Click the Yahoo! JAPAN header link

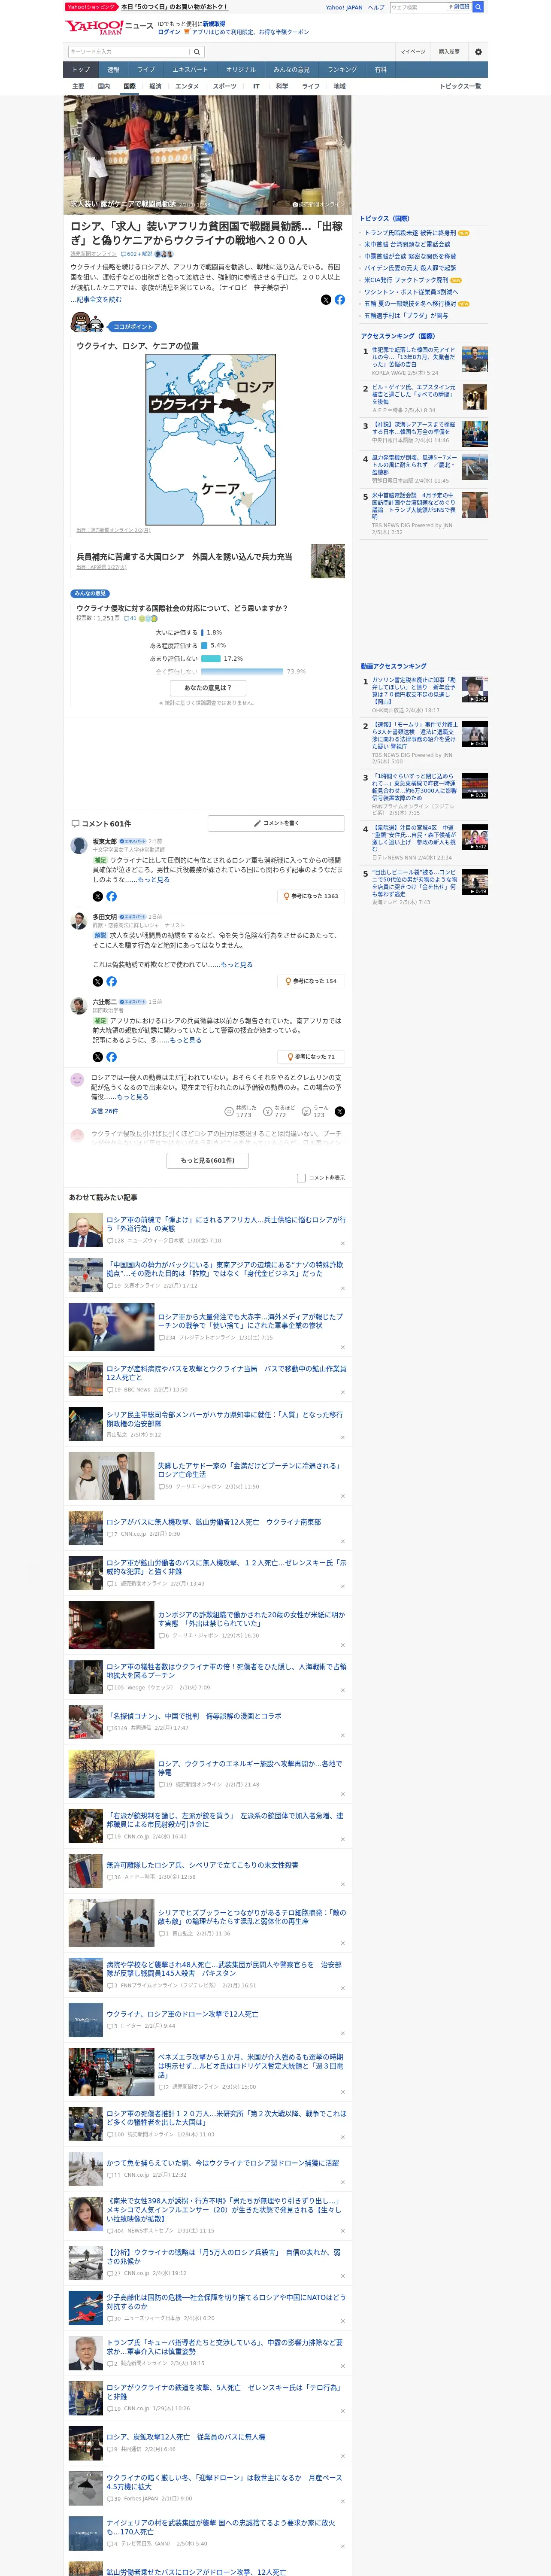344,7
